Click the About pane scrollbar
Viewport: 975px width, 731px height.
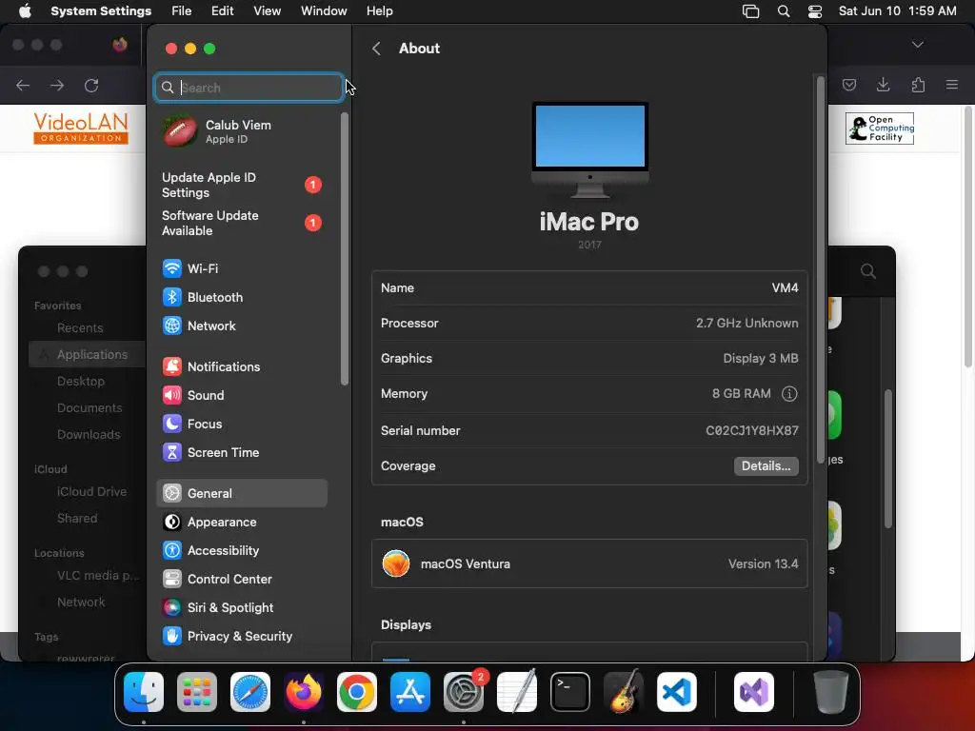pos(820,268)
